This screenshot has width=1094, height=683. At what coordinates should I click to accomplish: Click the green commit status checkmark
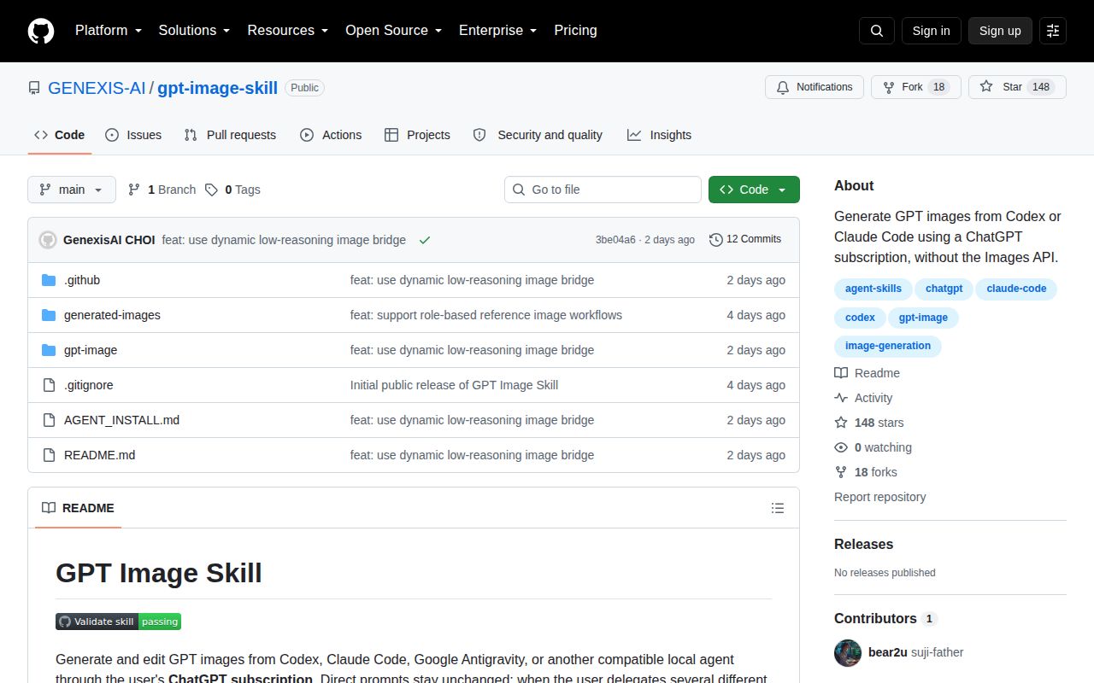[x=425, y=240]
